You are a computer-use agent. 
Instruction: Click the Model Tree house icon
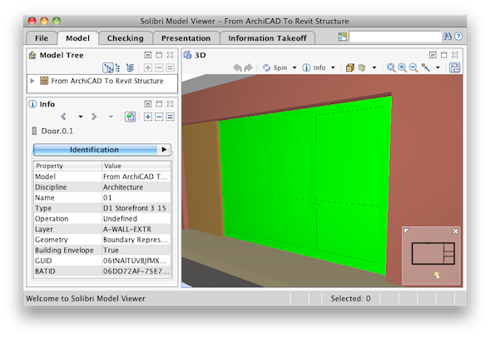click(32, 55)
